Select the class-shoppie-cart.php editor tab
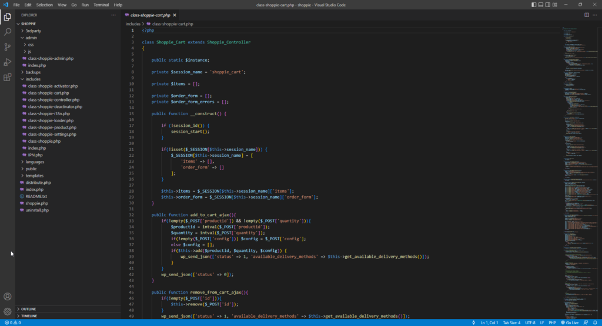 coord(150,15)
